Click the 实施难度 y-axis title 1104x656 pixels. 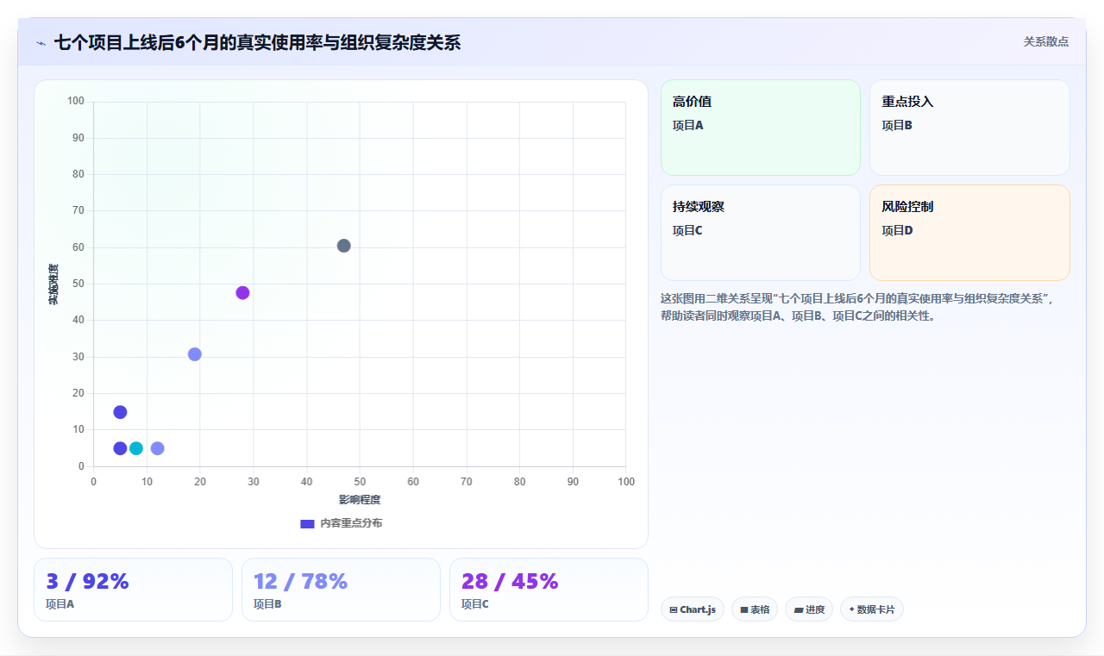click(53, 284)
